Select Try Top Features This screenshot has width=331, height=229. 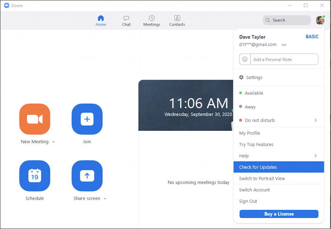pyautogui.click(x=279, y=144)
